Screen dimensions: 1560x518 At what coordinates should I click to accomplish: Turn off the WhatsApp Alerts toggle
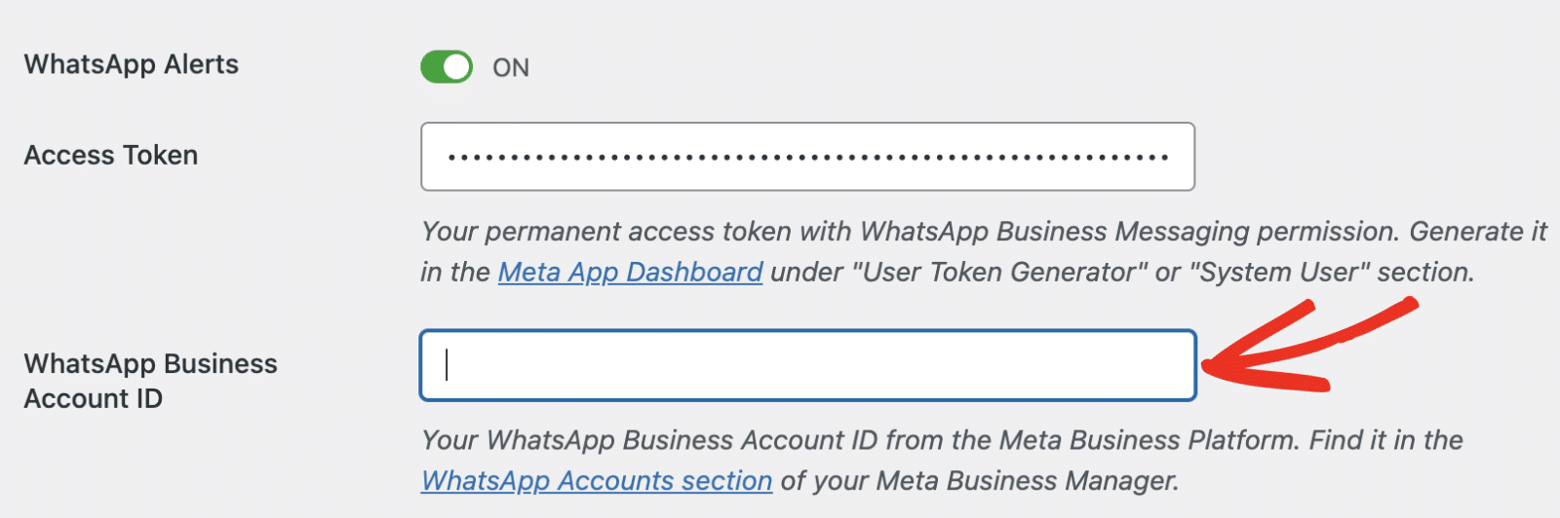pyautogui.click(x=447, y=67)
